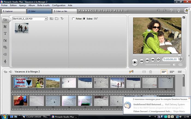Open the audio toolbox speaker icon

point(11,72)
